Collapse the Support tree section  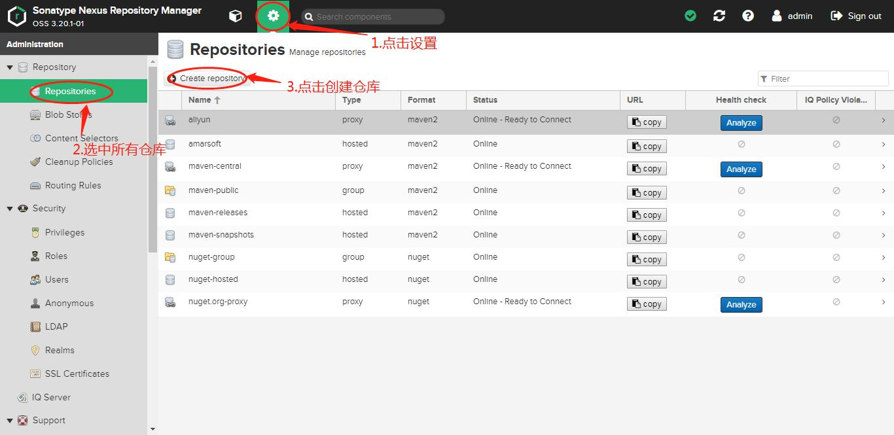(x=10, y=421)
